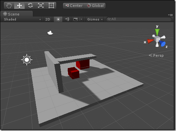Image resolution: width=176 pixels, height=131 pixels.
Task: Open the effects dropdown arrow
Action: pyautogui.click(x=81, y=19)
